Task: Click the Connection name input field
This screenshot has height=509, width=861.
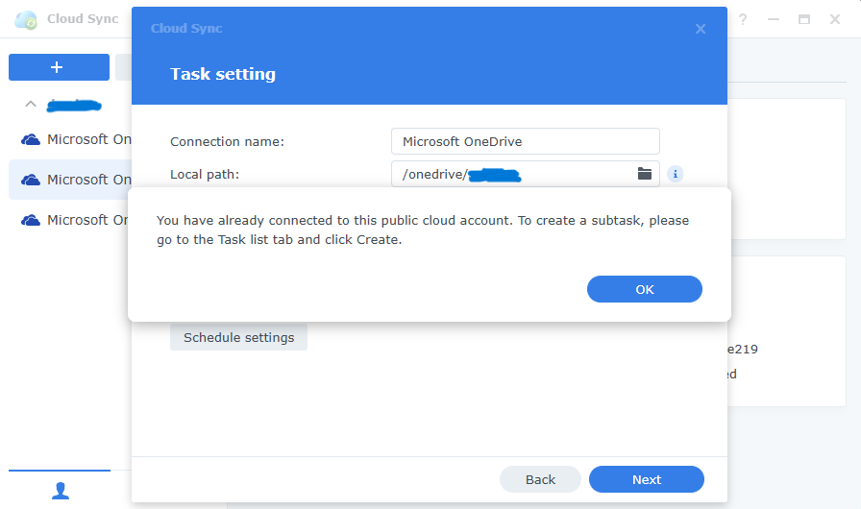Action: [525, 141]
